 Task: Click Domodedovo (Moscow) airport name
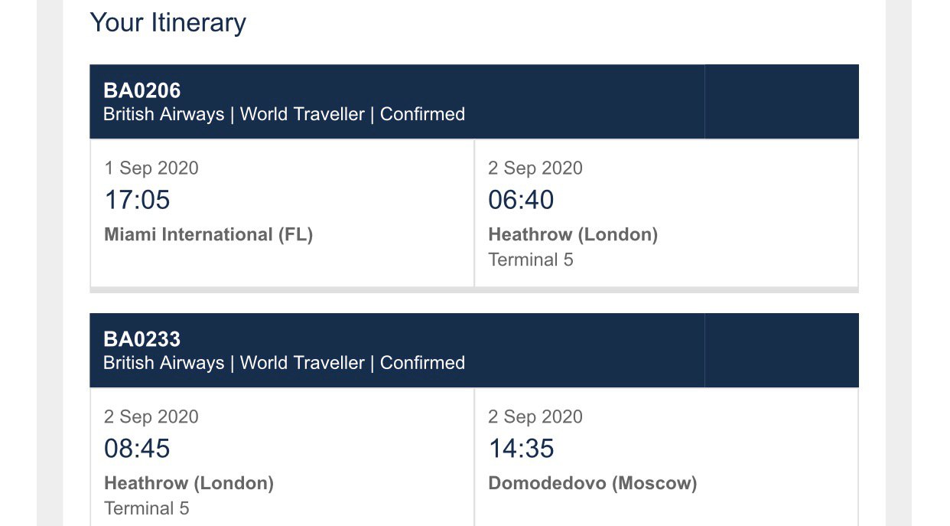(593, 483)
